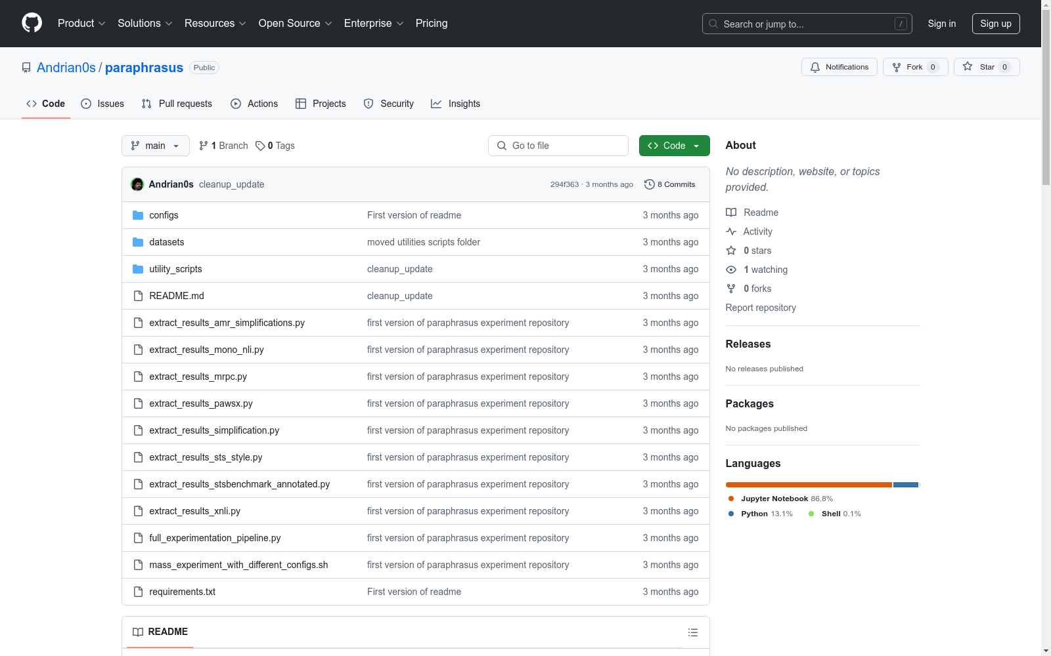This screenshot has height=656, width=1051.
Task: Click the GitHub logo icon
Action: (32, 23)
